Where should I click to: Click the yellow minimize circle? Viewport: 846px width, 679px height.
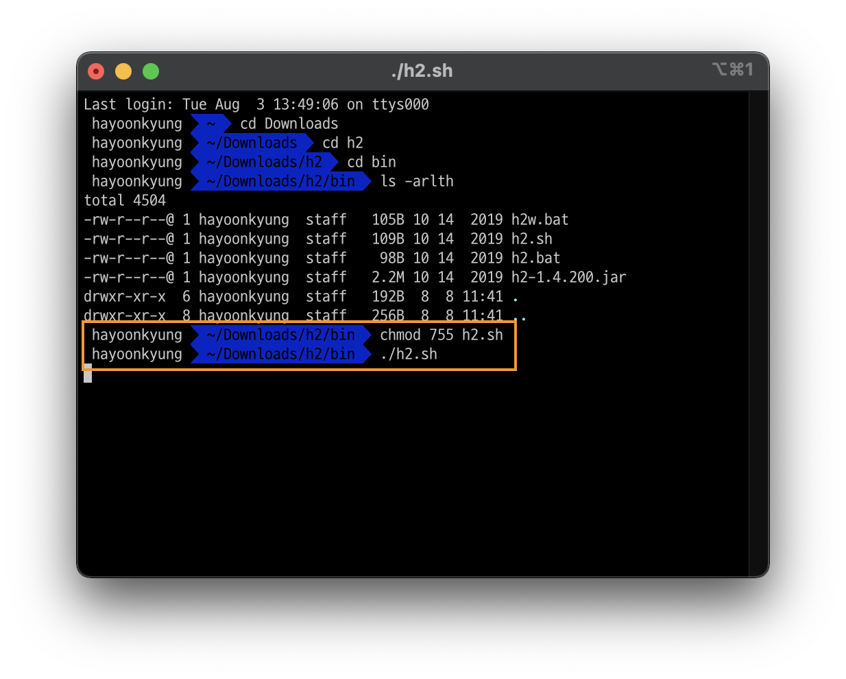pyautogui.click(x=123, y=71)
